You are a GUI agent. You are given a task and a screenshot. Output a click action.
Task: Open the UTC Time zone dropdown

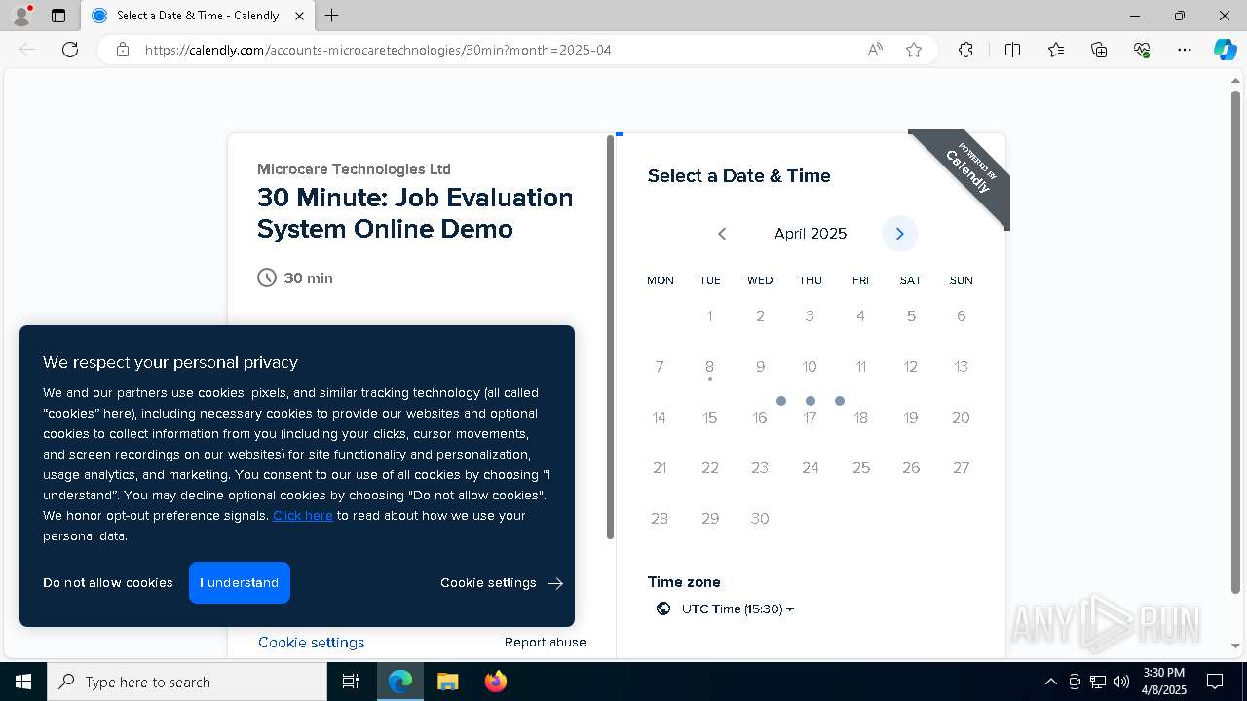click(737, 609)
